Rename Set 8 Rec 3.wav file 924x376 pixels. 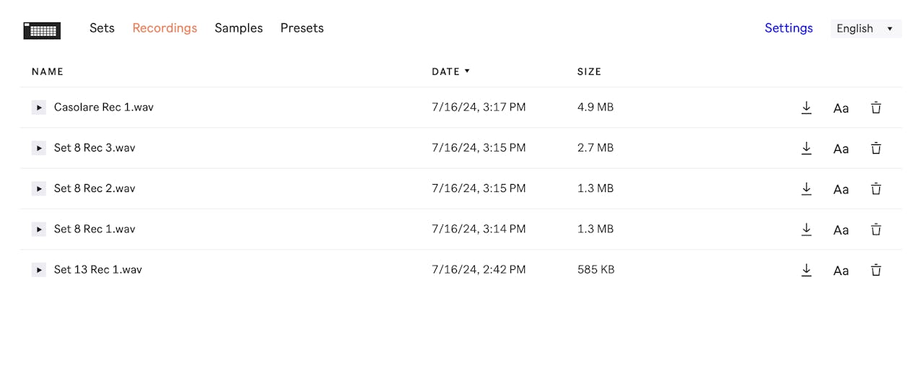pyautogui.click(x=841, y=149)
